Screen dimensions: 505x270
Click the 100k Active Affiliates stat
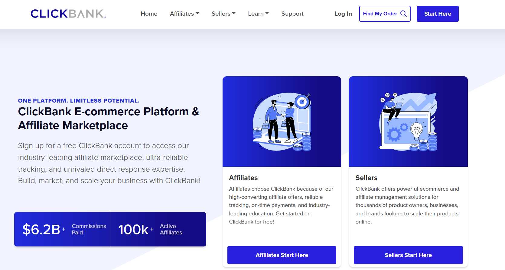tap(158, 229)
